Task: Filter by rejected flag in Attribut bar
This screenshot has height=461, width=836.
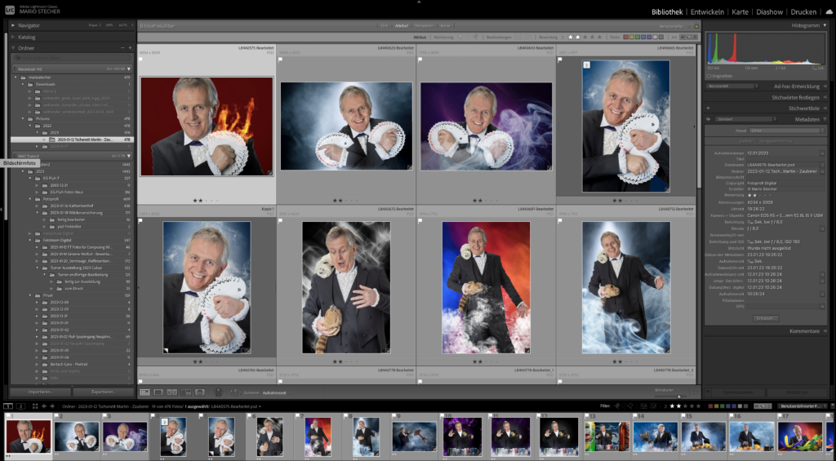Action: [x=476, y=38]
